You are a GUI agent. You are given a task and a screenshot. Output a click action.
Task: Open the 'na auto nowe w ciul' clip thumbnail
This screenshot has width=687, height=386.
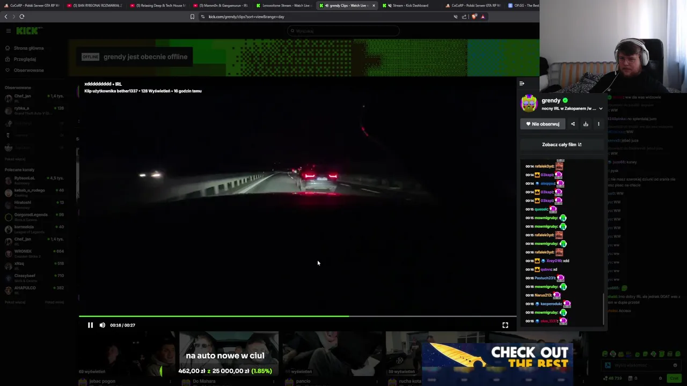click(229, 354)
